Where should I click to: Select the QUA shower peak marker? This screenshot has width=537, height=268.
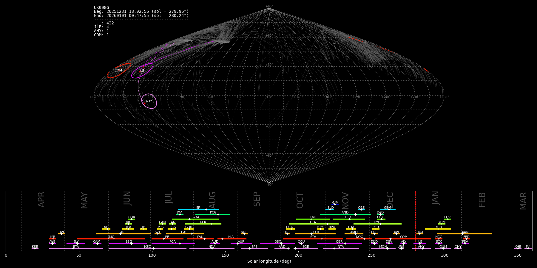420,234
